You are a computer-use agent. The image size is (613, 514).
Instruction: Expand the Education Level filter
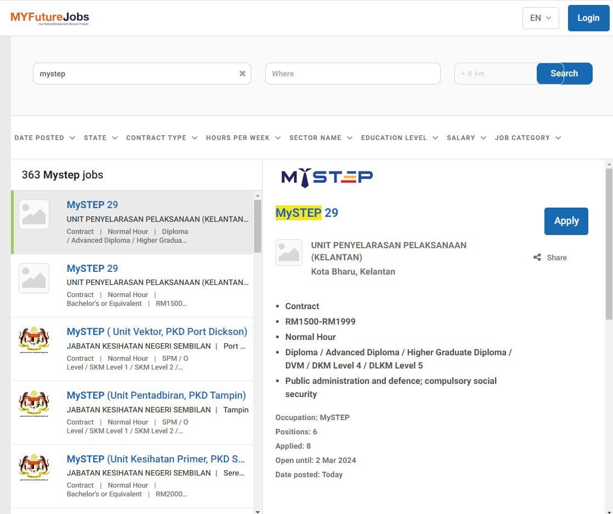click(x=399, y=138)
